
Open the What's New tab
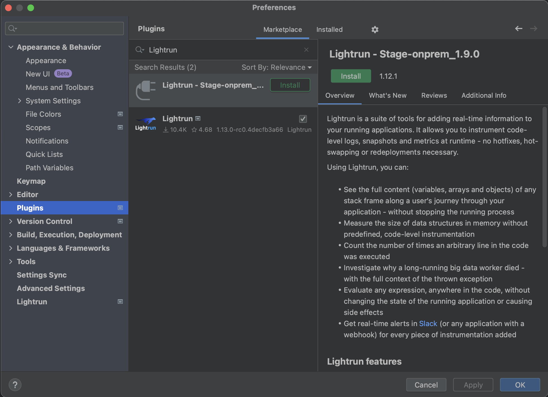388,95
